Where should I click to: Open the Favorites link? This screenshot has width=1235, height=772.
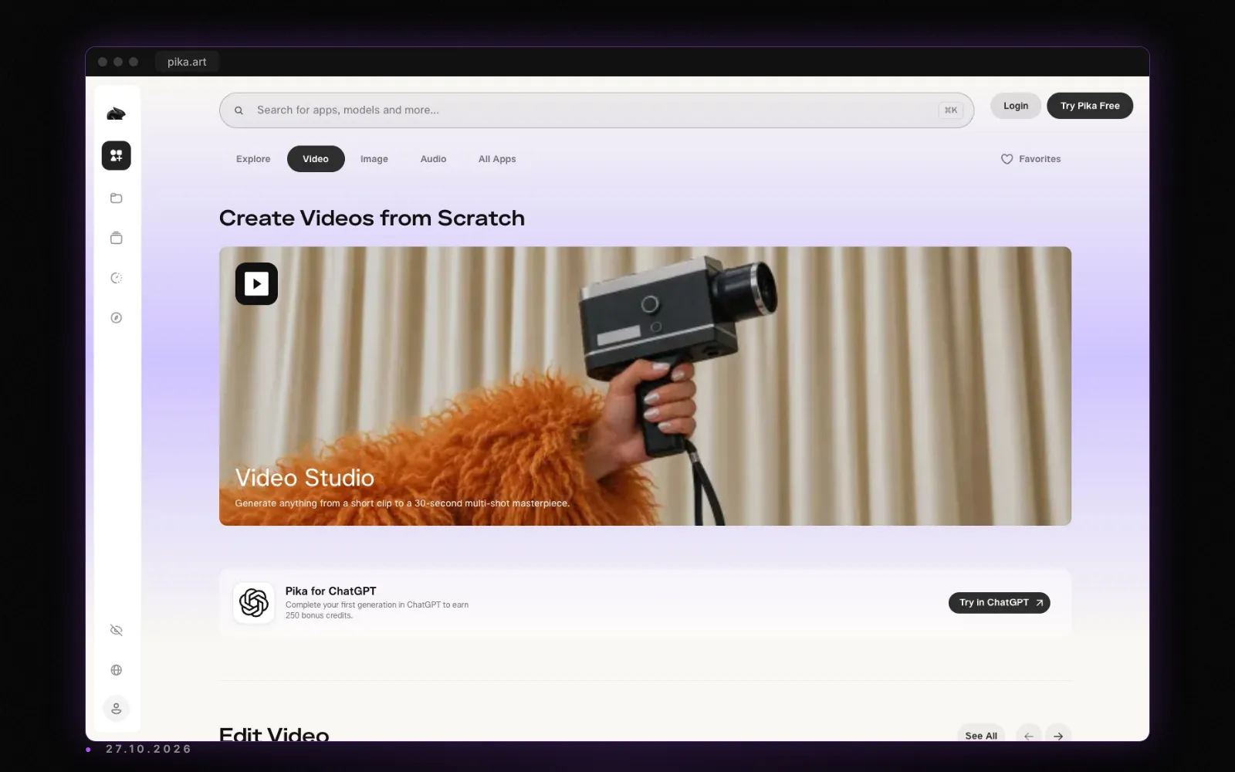coord(1031,159)
